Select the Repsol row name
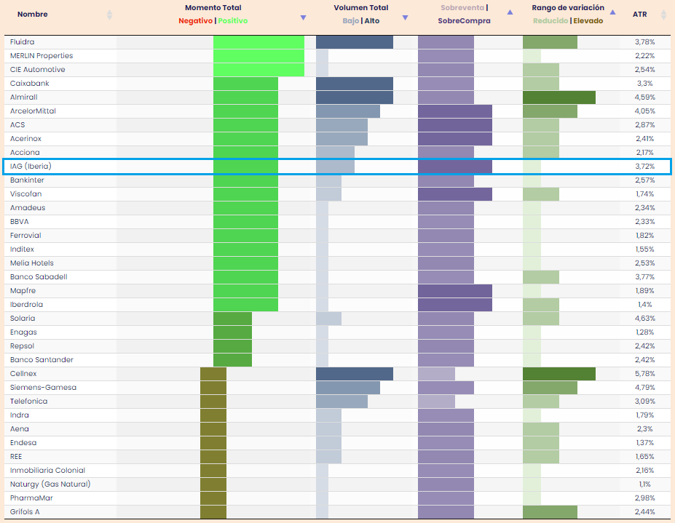 (22, 346)
